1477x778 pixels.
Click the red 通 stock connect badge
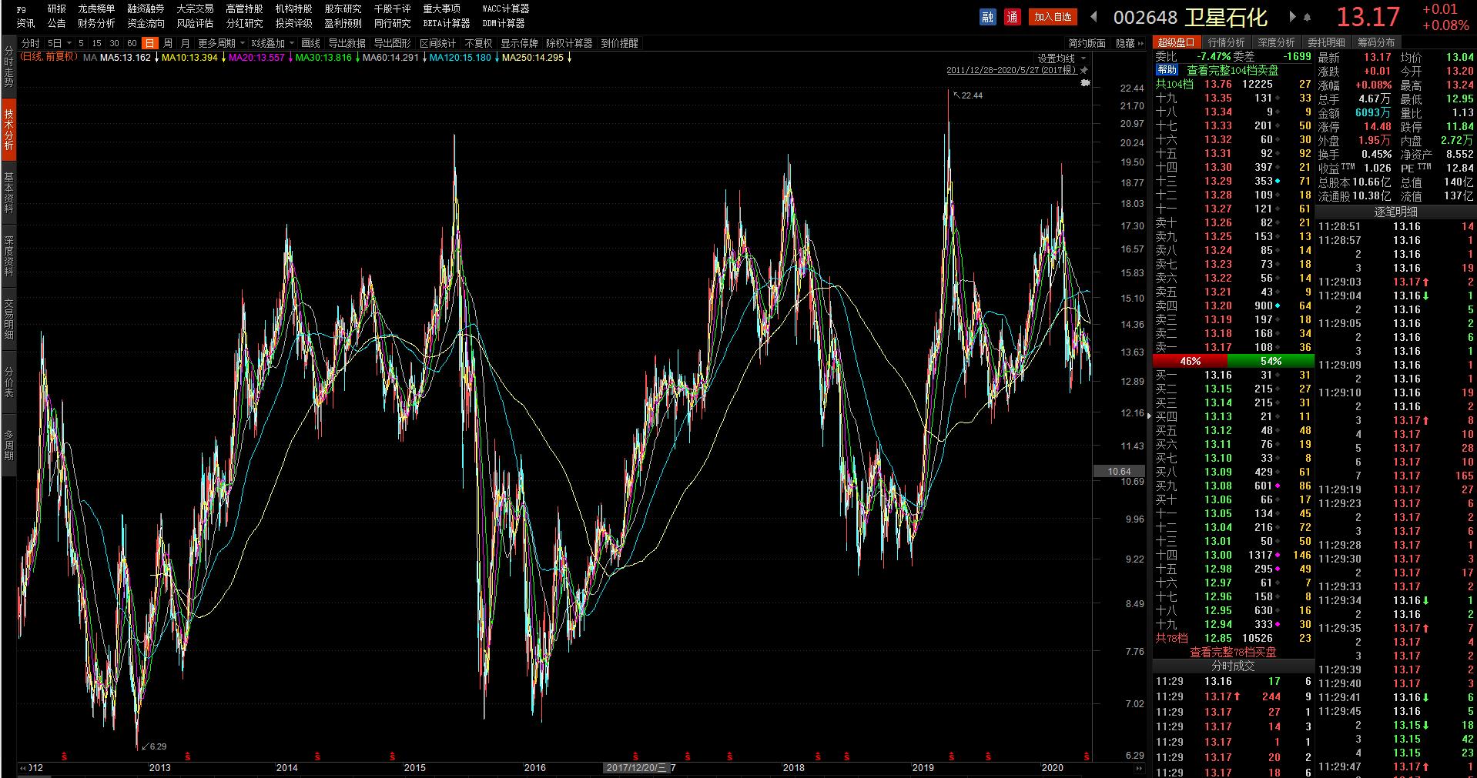point(1012,17)
